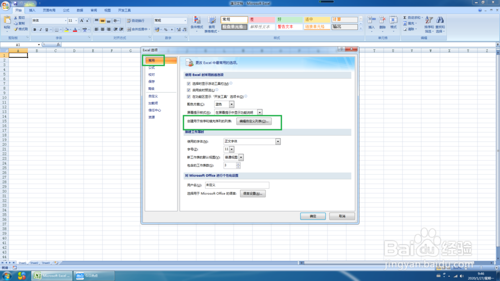
Task: Apply the 好 green cell style
Action: 289,20
